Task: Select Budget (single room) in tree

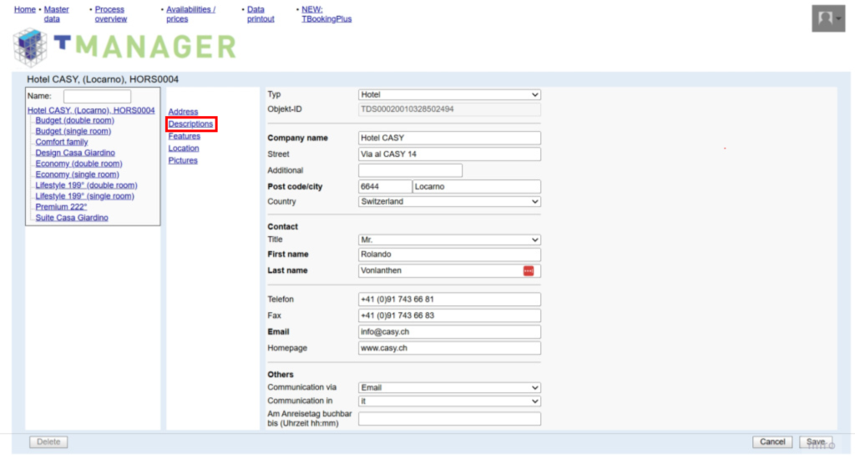Action: click(x=73, y=131)
